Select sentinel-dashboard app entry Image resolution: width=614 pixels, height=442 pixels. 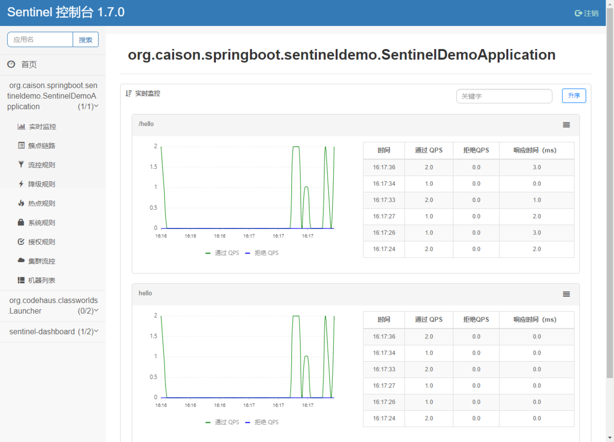point(53,332)
